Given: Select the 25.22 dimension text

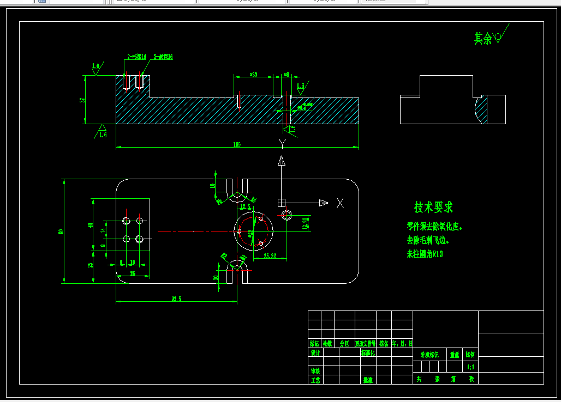Looking at the screenshot, I should click(x=270, y=256).
